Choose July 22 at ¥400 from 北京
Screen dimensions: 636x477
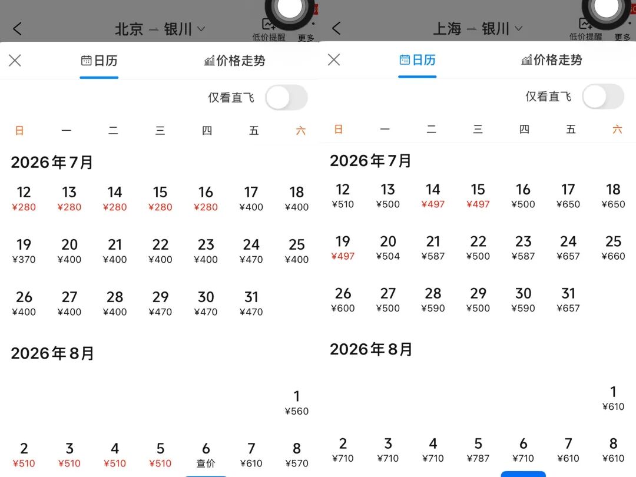coord(160,251)
